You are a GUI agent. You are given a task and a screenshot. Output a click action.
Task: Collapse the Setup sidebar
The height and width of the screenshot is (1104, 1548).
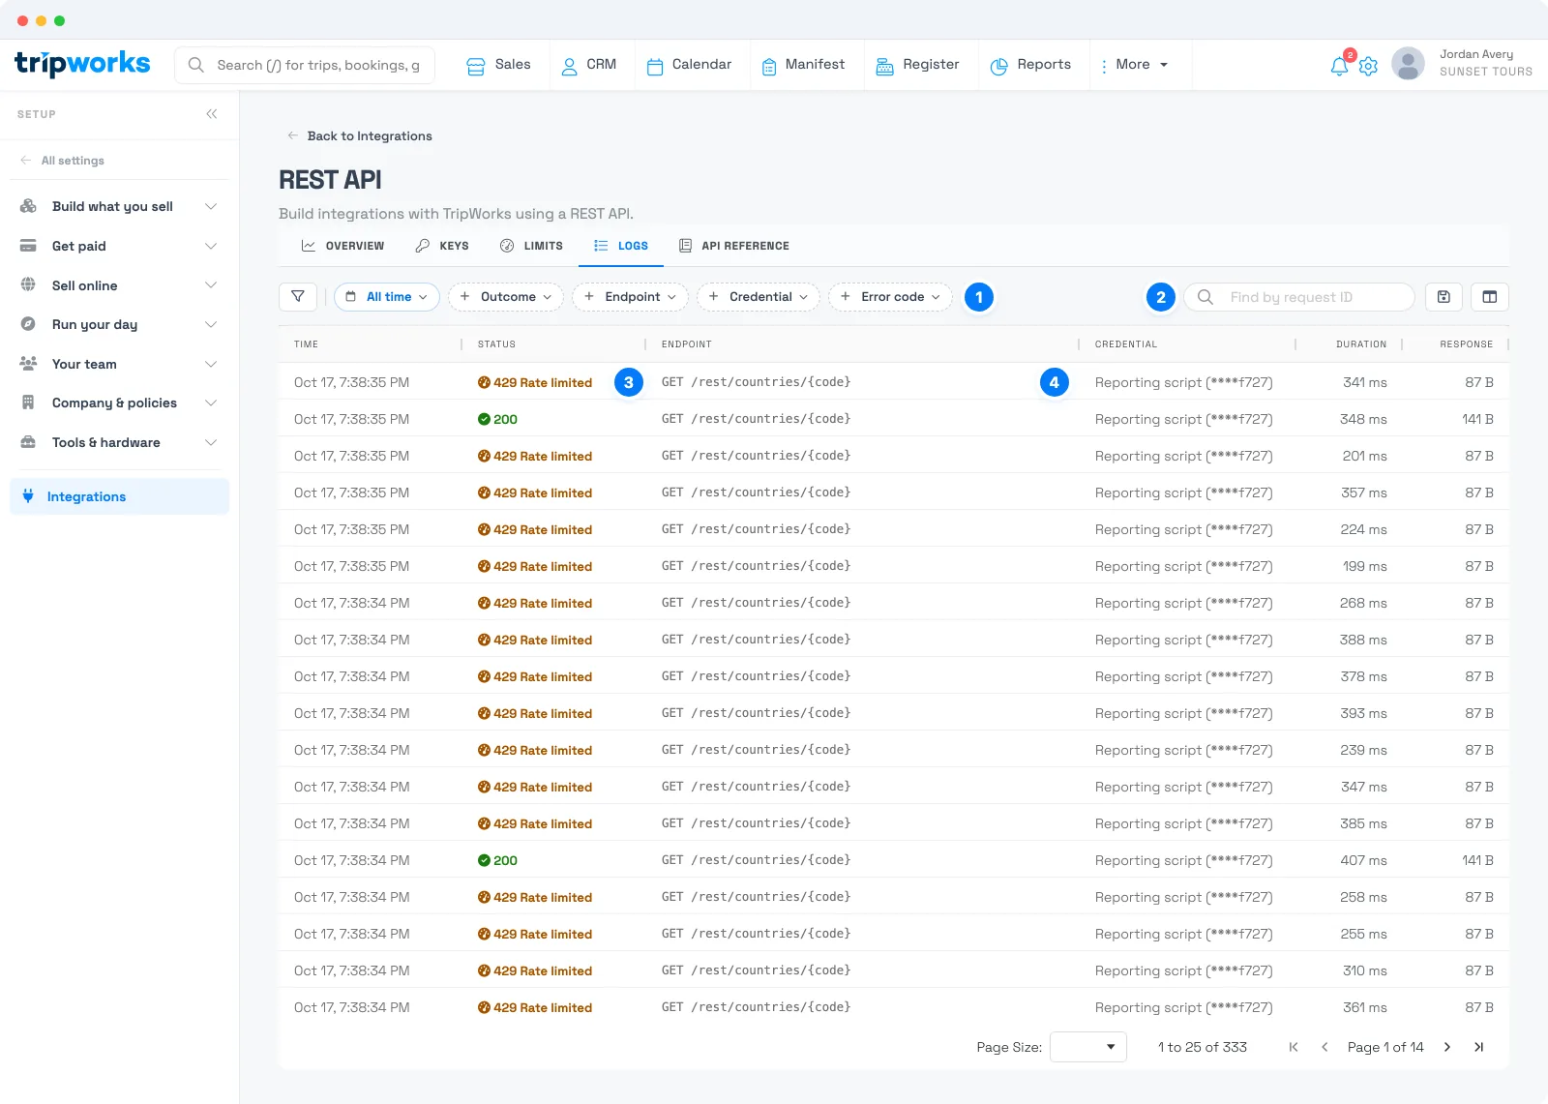coord(212,114)
